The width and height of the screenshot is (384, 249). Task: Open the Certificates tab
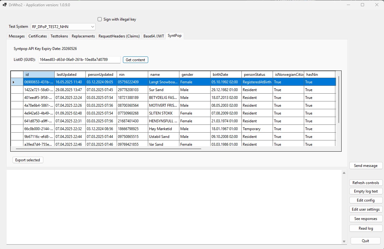(37, 36)
